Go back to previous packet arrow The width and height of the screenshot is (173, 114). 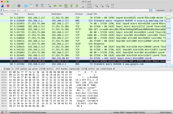click(x=55, y=6)
